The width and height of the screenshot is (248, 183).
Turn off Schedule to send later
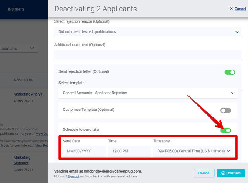(x=225, y=130)
